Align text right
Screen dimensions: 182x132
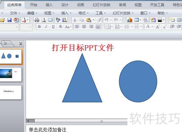[91, 27]
